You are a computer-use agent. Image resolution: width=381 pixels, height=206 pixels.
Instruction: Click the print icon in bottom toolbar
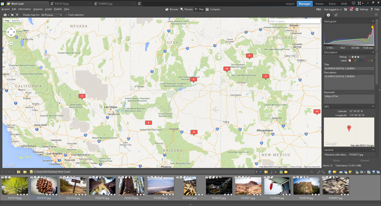pos(329,172)
